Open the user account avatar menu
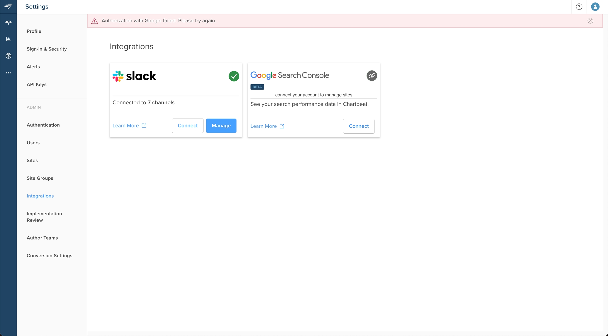 click(595, 7)
